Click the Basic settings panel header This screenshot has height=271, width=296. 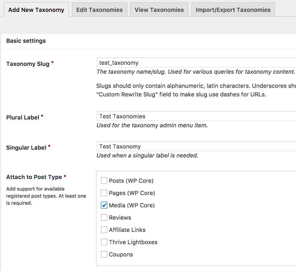point(26,41)
